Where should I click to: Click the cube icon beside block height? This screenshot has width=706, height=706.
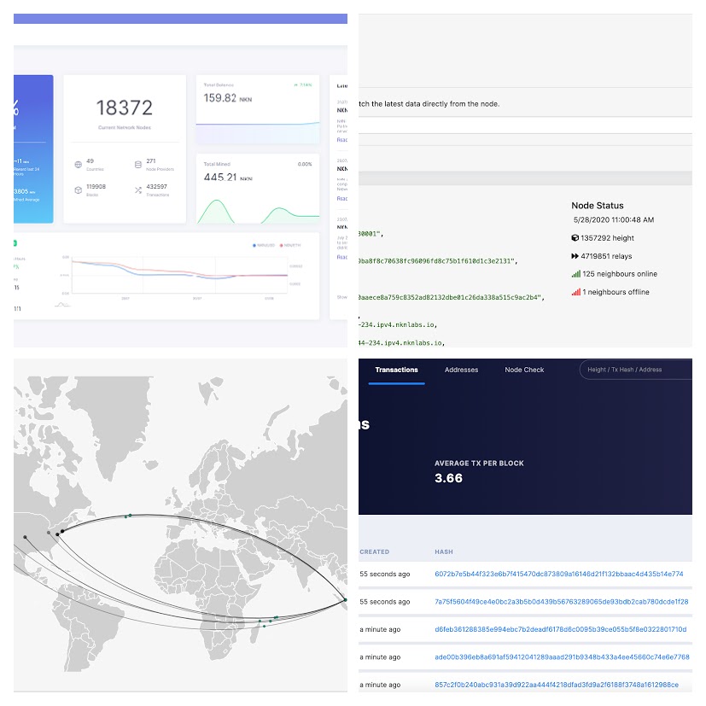(x=575, y=237)
